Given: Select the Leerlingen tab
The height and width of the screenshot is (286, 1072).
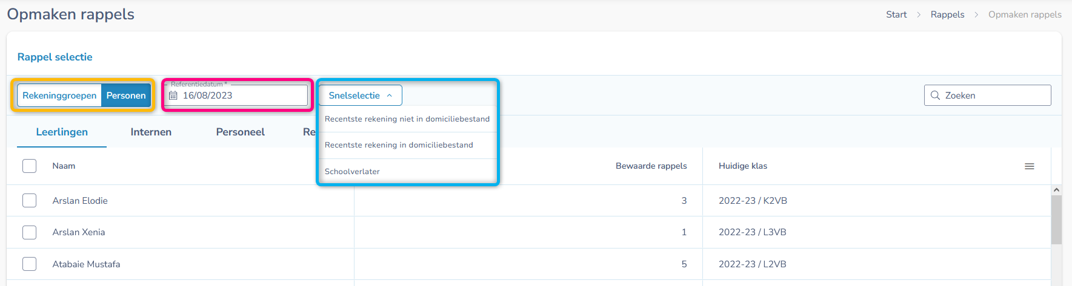Looking at the screenshot, I should (62, 132).
